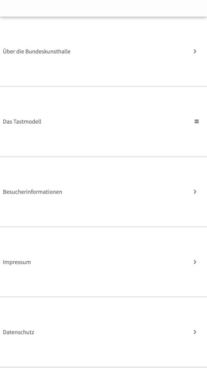207x368 pixels.
Task: Tap the list icon beside Das Tastmodell
Action: pyautogui.click(x=196, y=122)
